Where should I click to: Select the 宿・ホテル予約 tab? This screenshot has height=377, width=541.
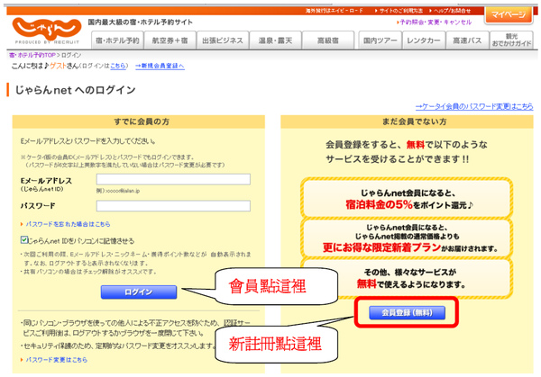(117, 40)
